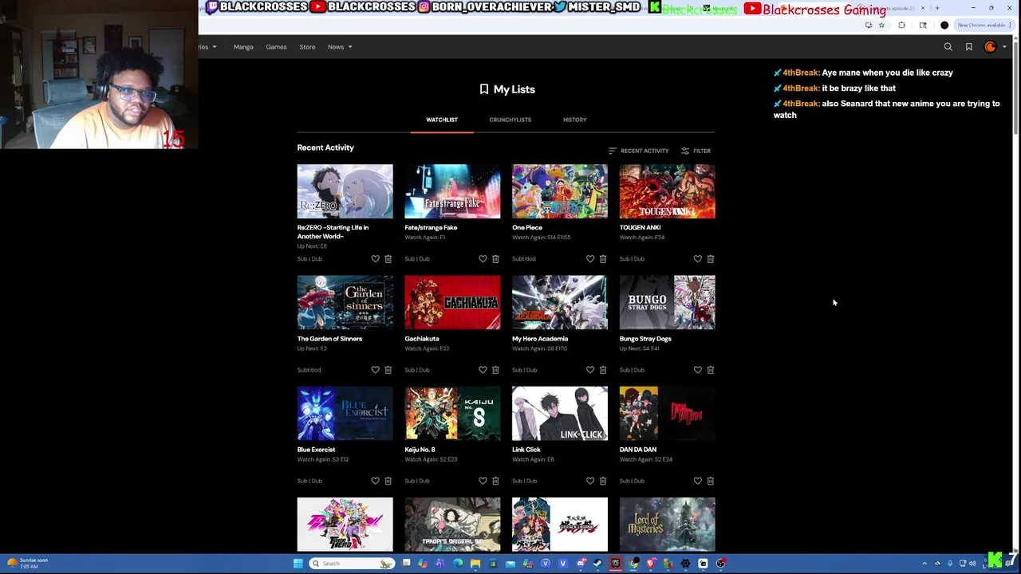The image size is (1021, 574).
Task: Open Link Click poster thumbnail
Action: [x=560, y=413]
